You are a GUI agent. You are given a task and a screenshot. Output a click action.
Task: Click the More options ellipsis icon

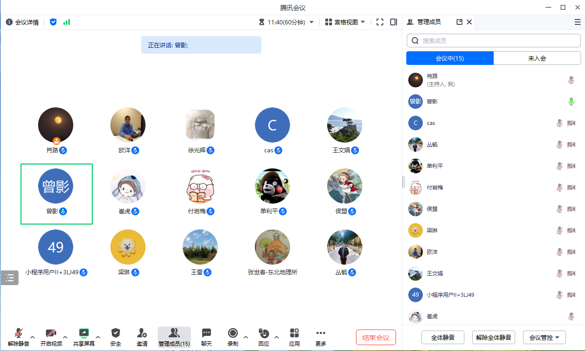point(321,333)
